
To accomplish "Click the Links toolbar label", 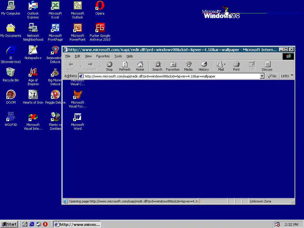I will click(x=285, y=76).
